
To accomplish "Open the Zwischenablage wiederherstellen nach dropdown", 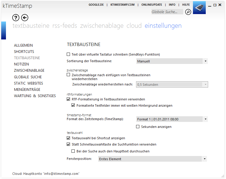I will point(172,85).
